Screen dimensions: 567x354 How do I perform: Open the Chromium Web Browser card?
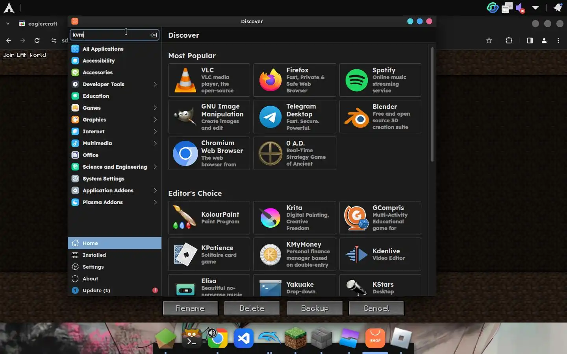(209, 153)
